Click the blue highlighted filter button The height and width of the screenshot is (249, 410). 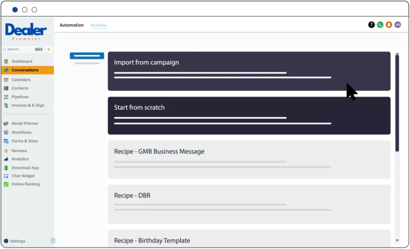click(x=87, y=56)
